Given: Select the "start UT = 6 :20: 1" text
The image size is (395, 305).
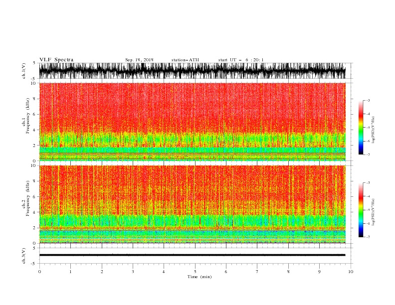Looking at the screenshot, I should point(241,60).
